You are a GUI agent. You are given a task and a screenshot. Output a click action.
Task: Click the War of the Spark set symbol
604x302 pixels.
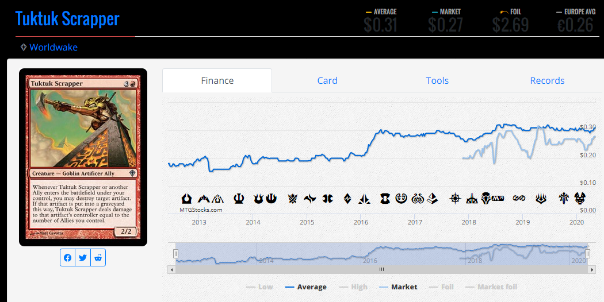tap(541, 199)
